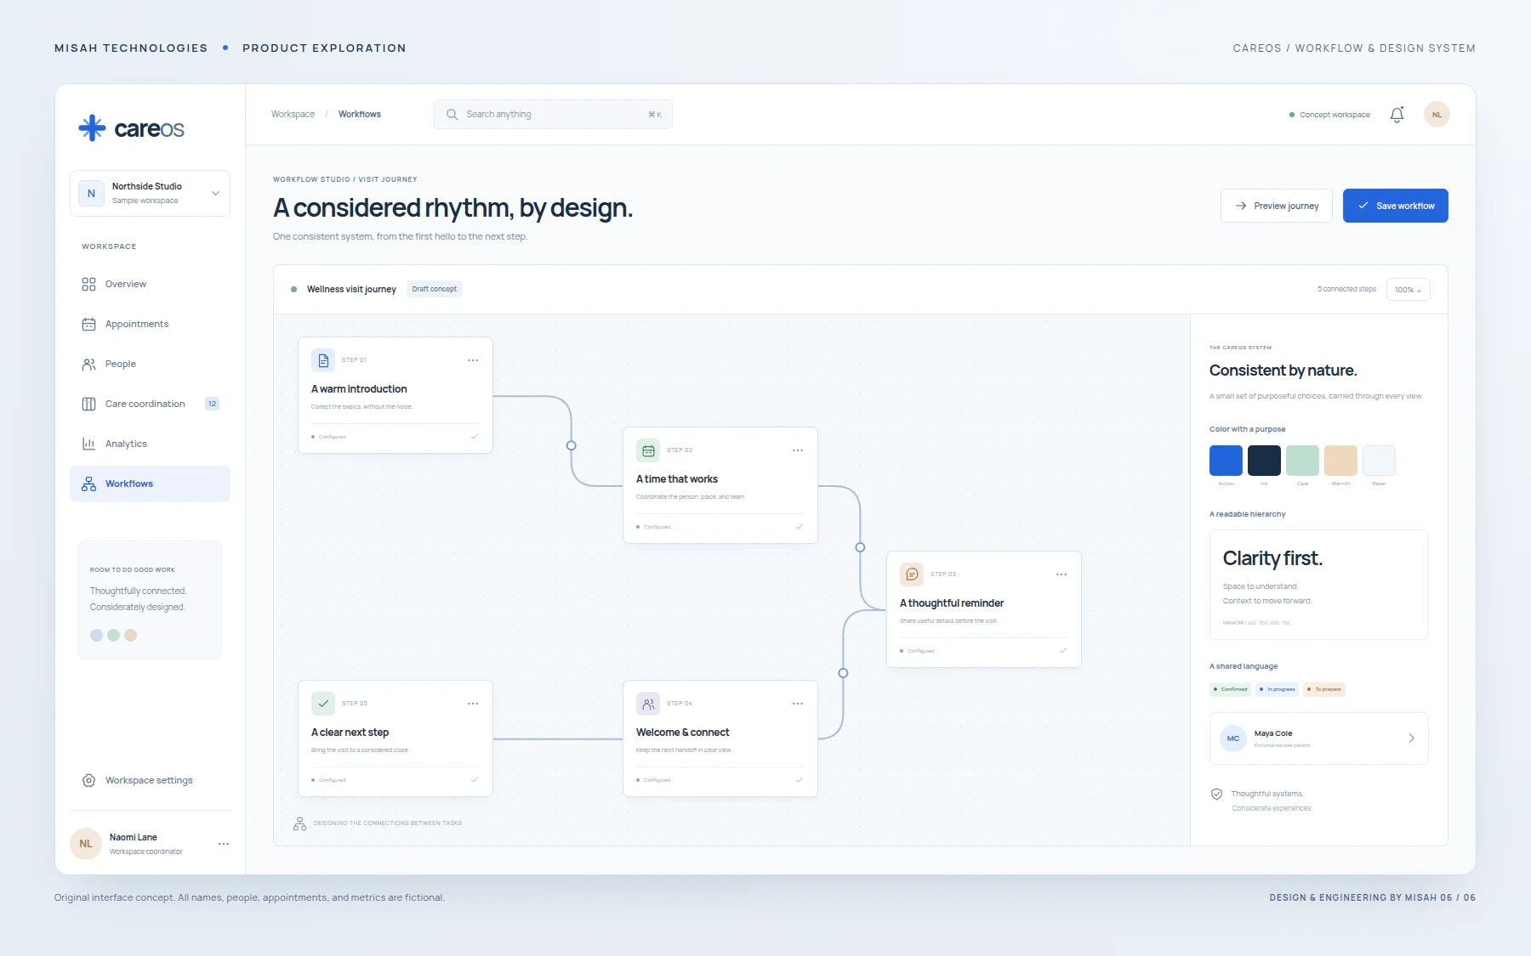Click the search magnifier icon
1531x956 pixels.
(x=452, y=115)
